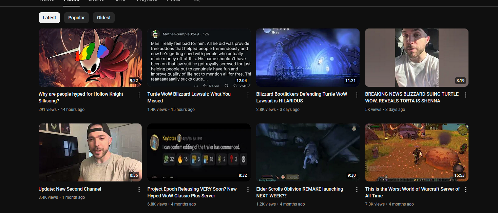Play the blue Hollow Knight gameplay thumbnail
The height and width of the screenshot is (213, 498).
[308, 58]
